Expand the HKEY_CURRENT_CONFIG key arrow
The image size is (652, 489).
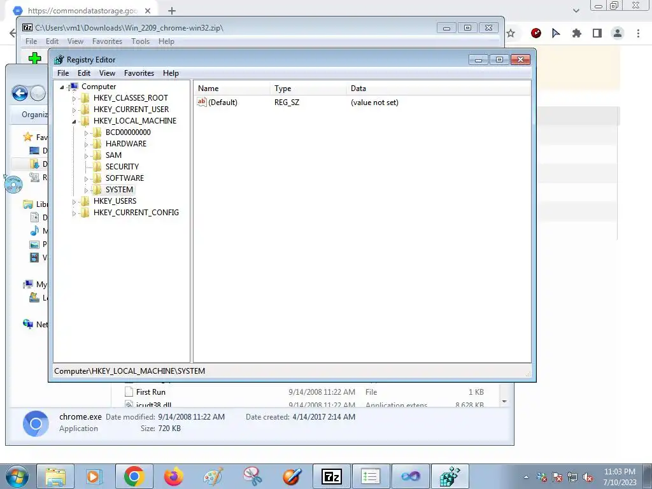point(74,213)
